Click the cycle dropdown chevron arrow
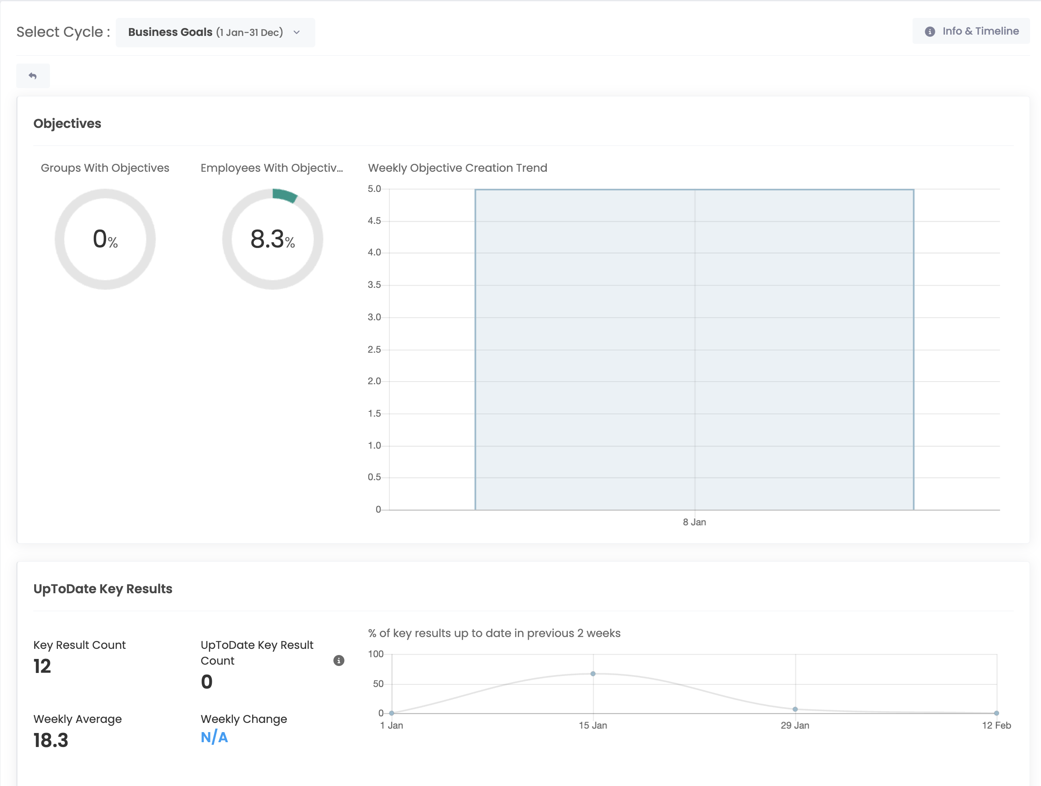This screenshot has width=1041, height=786. point(296,32)
